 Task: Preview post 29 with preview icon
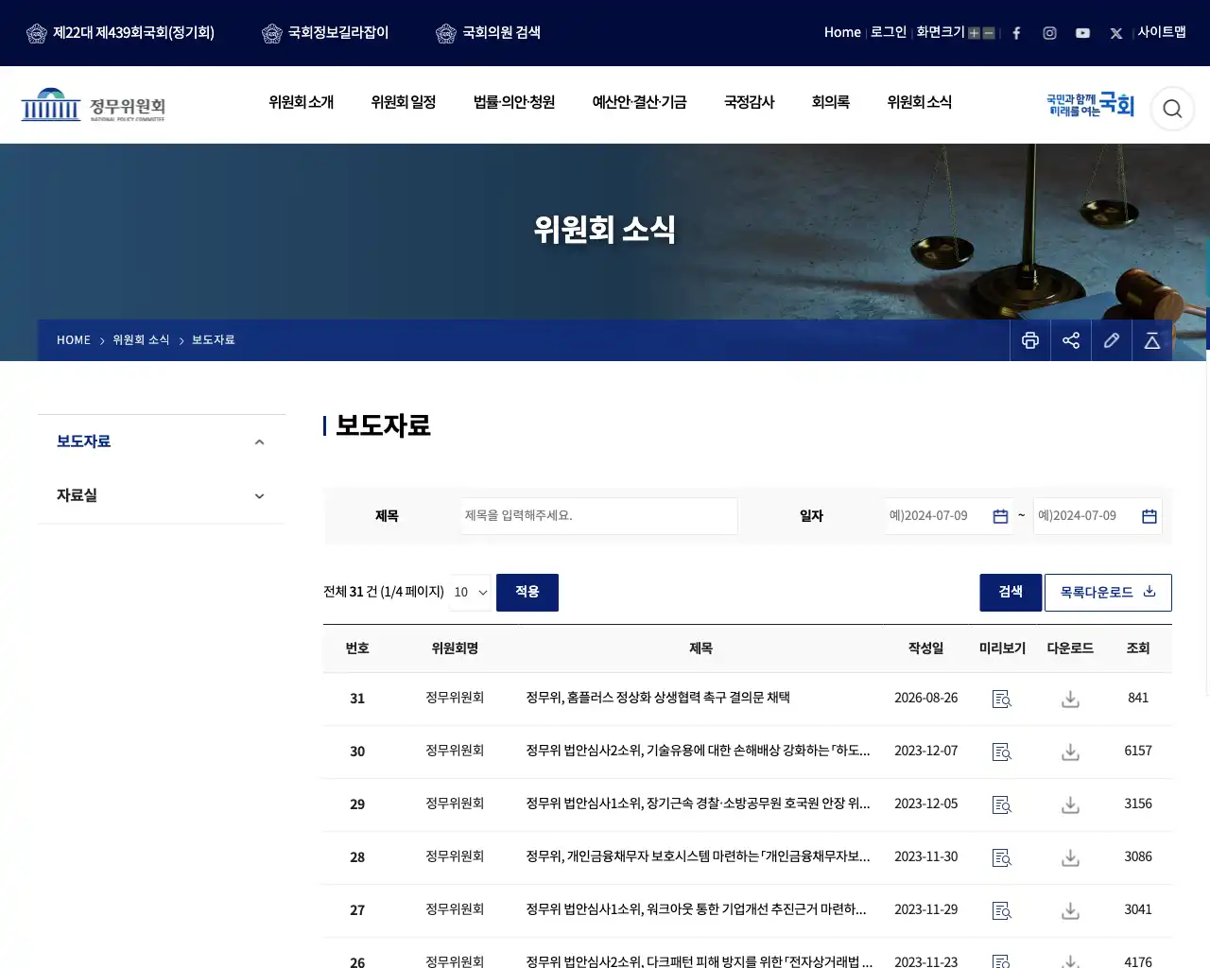(x=1002, y=804)
